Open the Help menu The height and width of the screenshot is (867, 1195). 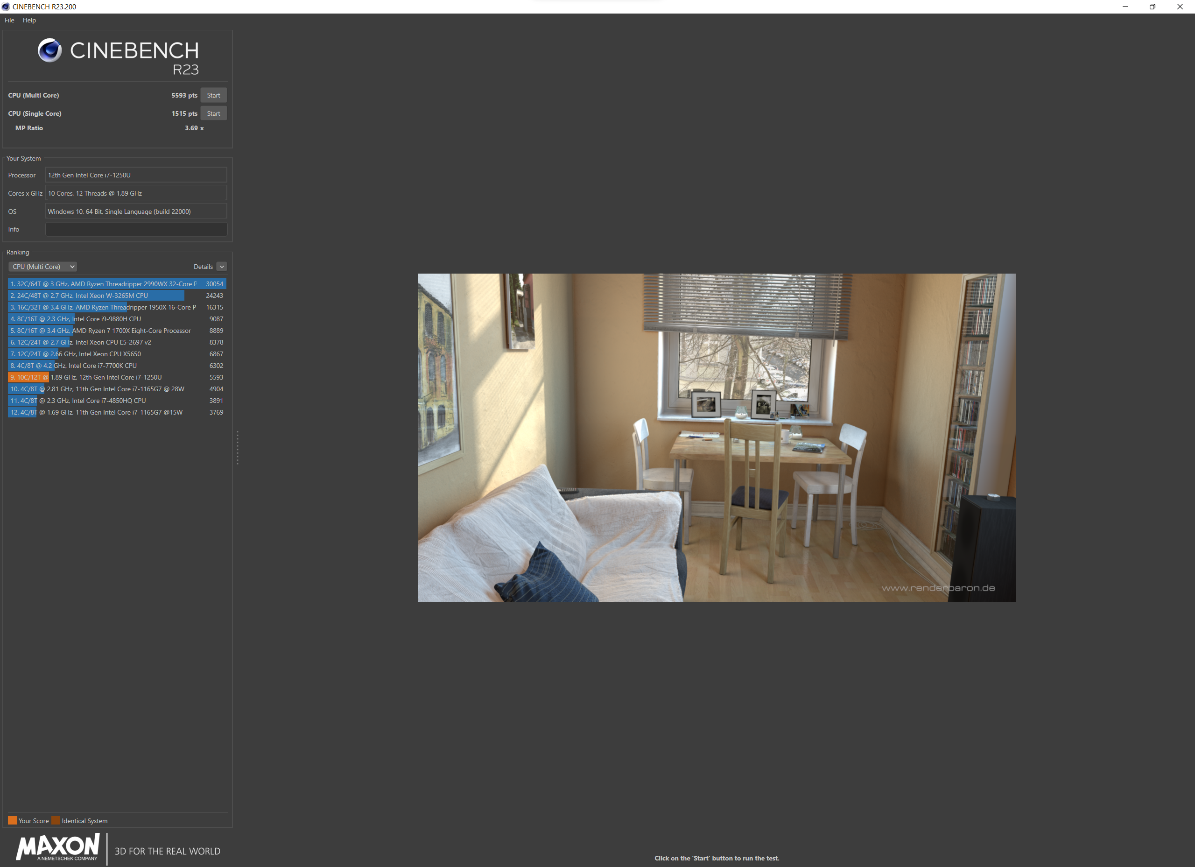coord(29,20)
